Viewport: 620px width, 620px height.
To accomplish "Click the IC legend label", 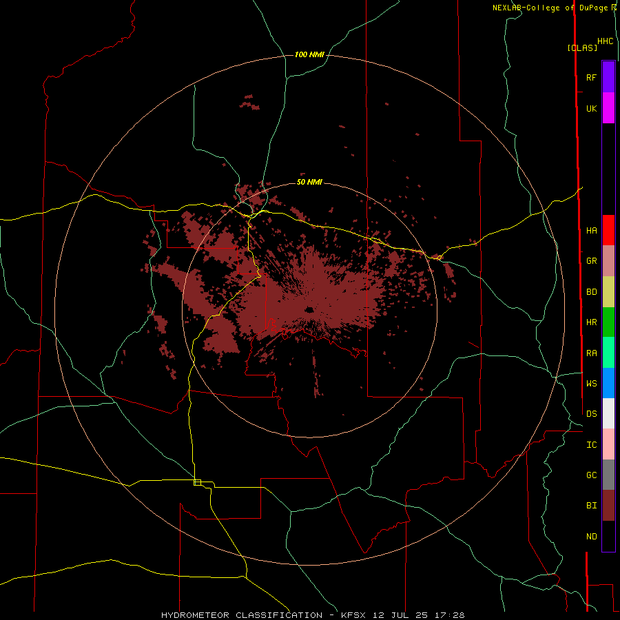I will (591, 445).
